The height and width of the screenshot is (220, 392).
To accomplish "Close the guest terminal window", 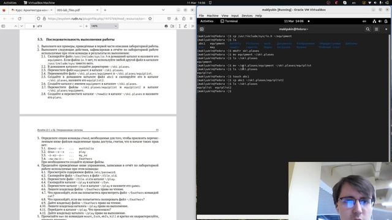I will point(386,29).
